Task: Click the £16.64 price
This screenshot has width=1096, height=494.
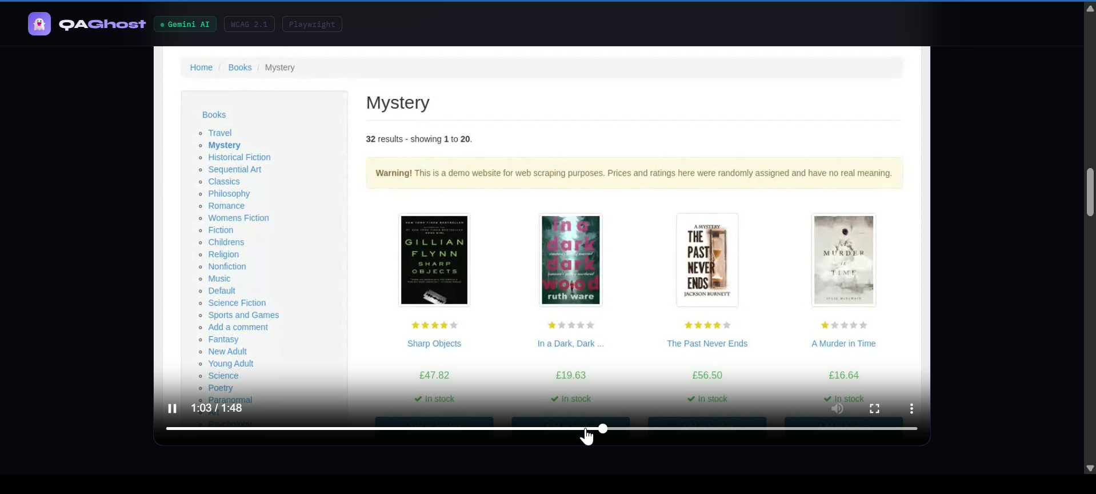Action: point(844,376)
